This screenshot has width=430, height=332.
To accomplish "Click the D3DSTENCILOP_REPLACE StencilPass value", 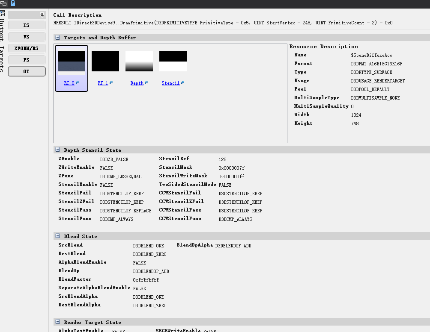I will point(125,211).
